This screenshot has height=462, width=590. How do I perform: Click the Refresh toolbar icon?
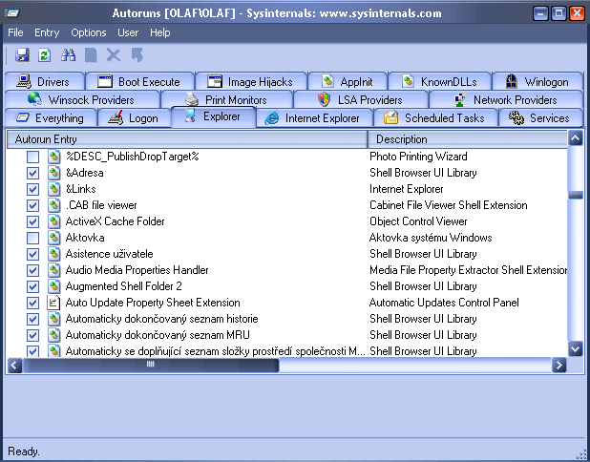pyautogui.click(x=45, y=55)
